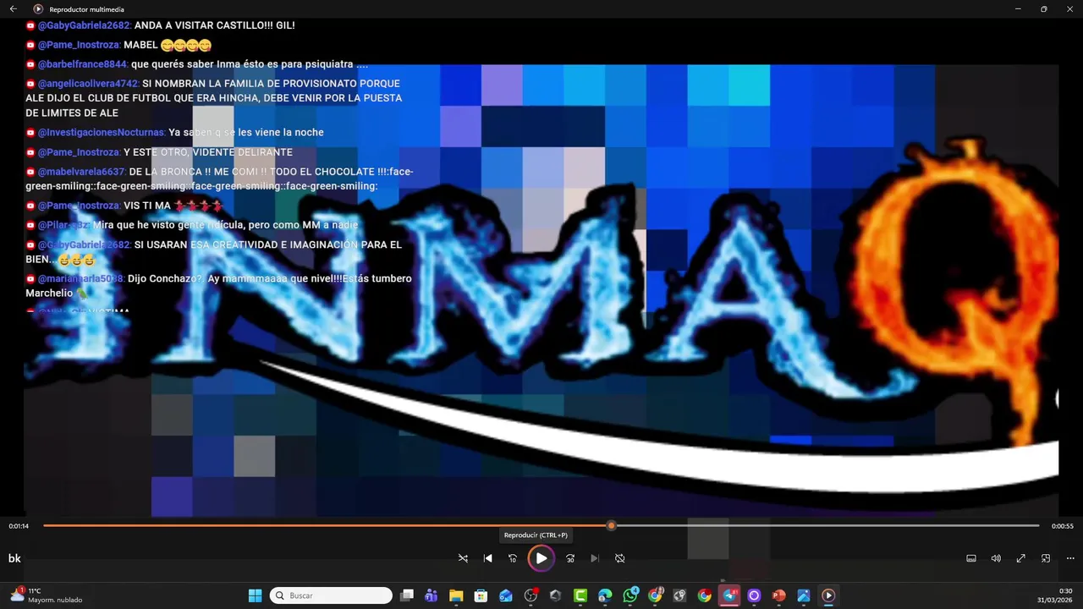The height and width of the screenshot is (609, 1083).
Task: Click the Buscar search box
Action: pos(331,595)
